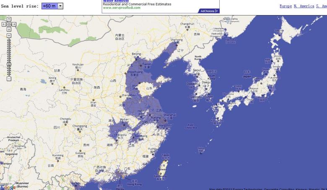Click the Arunachal Pradesh label
The height and width of the screenshot is (190, 327).
[13, 139]
